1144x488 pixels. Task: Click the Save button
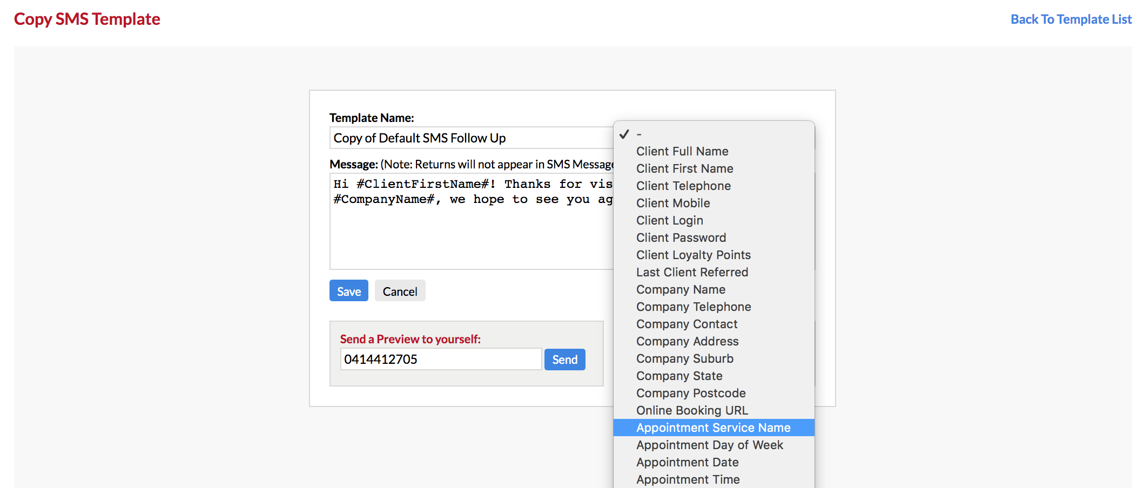(348, 291)
